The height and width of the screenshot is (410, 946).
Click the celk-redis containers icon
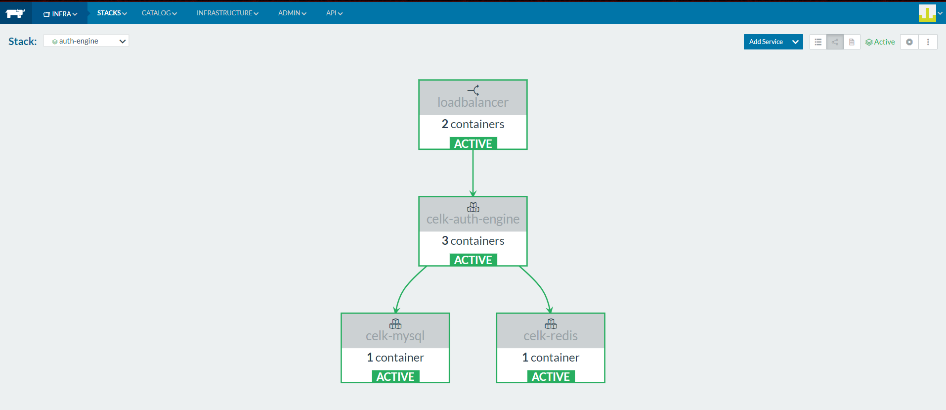point(551,323)
